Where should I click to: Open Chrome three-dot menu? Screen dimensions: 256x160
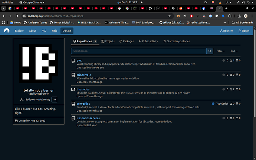click(252, 16)
